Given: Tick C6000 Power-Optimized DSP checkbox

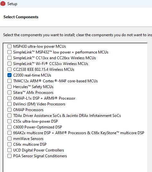Looking at the screenshot, I should pos(9,127).
